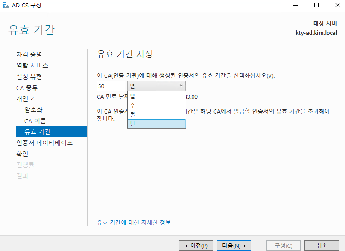Maximize the AD CS 구성 window
Viewport: 345px width, 251px height.
316,5
